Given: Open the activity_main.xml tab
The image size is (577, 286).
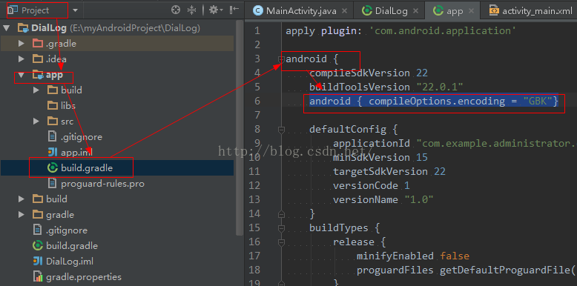Looking at the screenshot, I should [x=537, y=10].
